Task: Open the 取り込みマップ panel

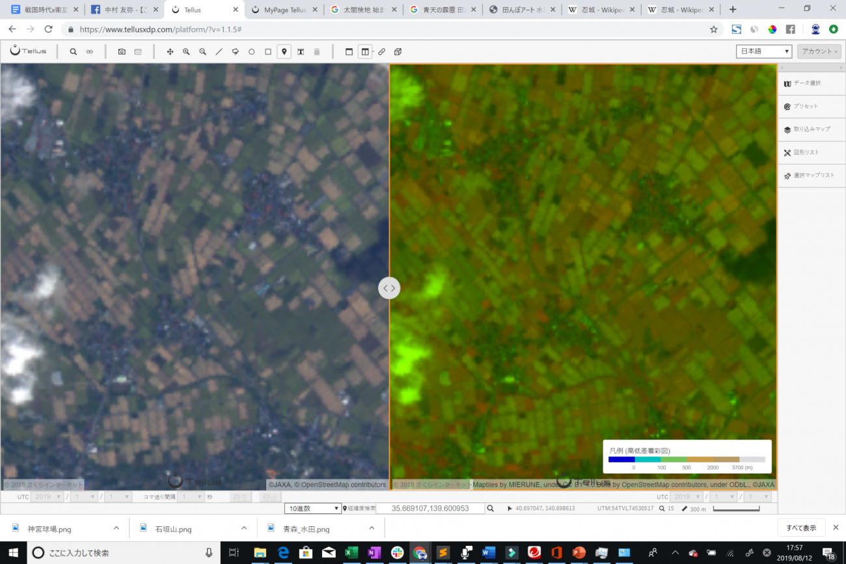Action: 812,129
